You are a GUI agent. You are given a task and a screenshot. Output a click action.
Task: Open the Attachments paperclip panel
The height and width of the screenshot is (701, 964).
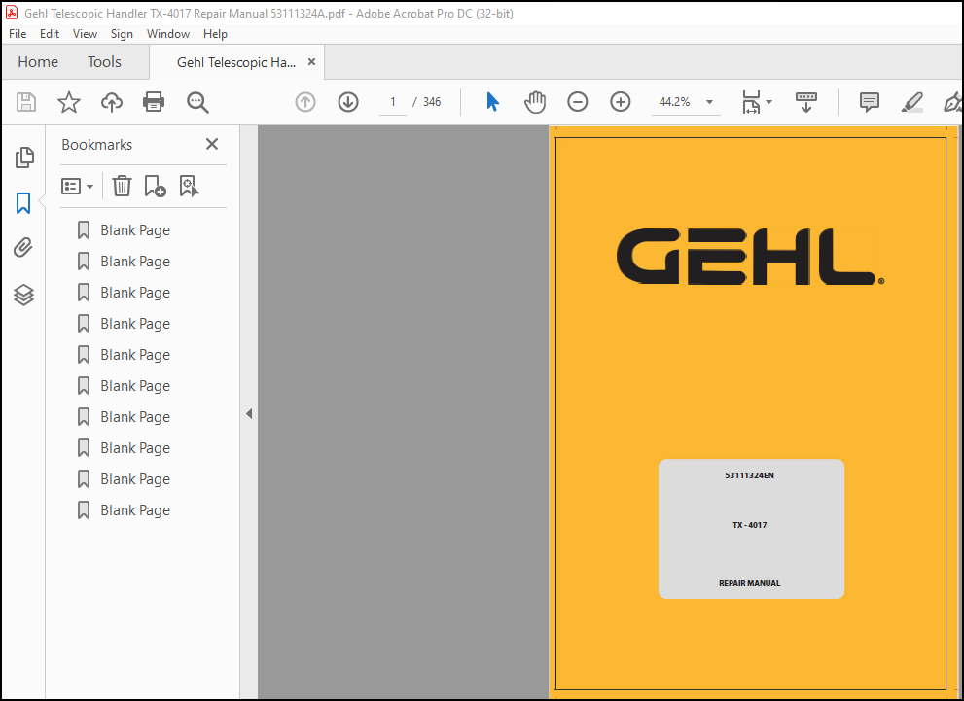[x=23, y=248]
